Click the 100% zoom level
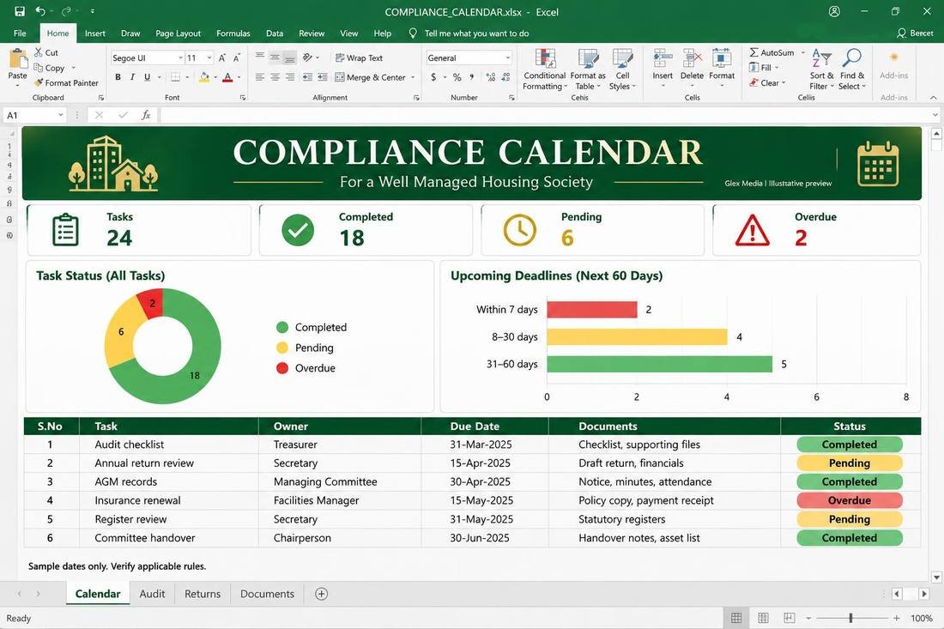 pos(922,618)
